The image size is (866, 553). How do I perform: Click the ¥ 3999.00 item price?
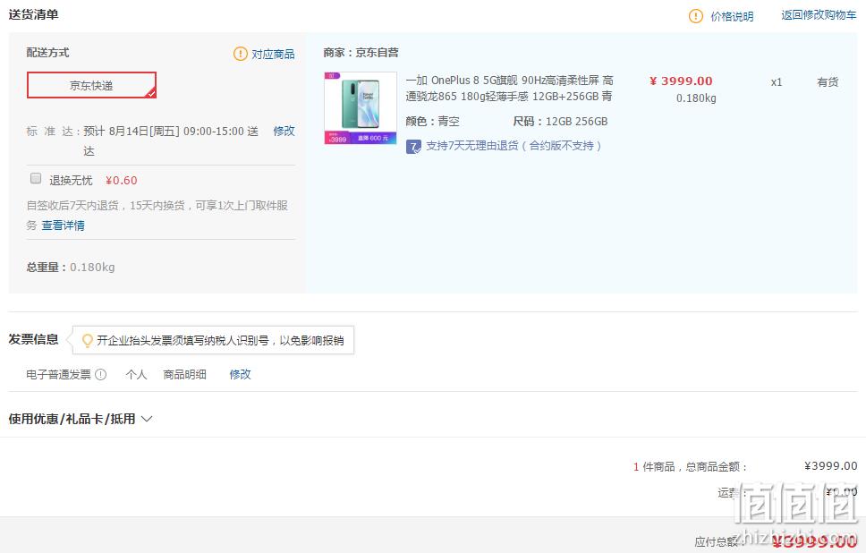click(x=681, y=81)
